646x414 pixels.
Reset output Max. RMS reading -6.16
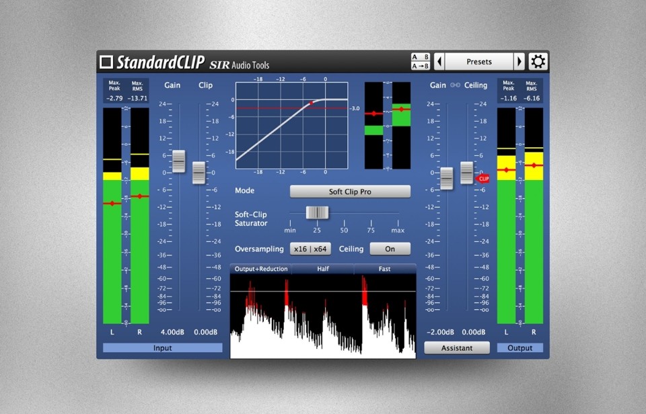(x=532, y=98)
